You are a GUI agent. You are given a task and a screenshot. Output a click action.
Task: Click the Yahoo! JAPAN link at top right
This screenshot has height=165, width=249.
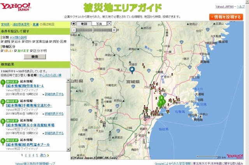coord(224,7)
